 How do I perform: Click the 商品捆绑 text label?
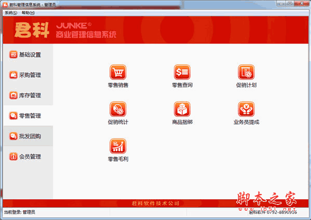coord(182,122)
